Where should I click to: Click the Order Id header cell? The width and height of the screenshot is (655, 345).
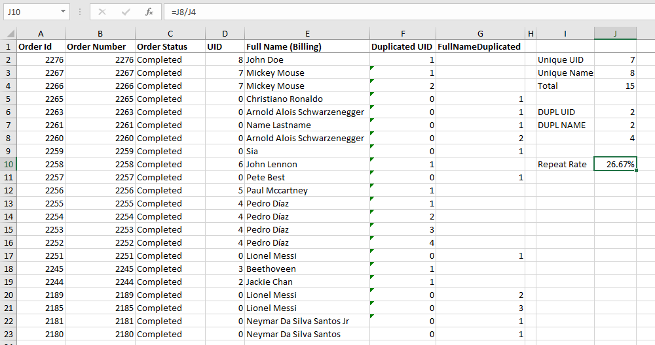[41, 46]
